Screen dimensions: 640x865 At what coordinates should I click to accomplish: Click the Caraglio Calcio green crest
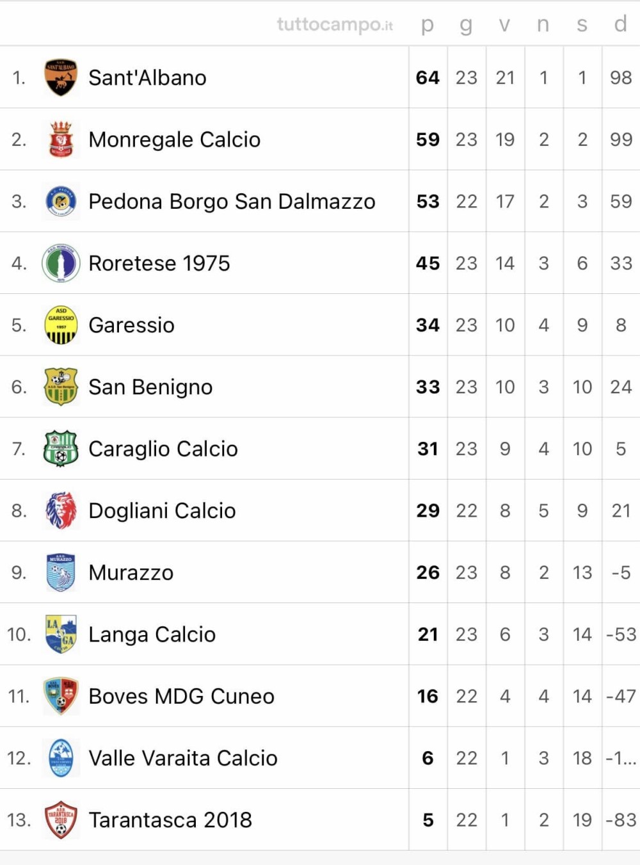61,449
